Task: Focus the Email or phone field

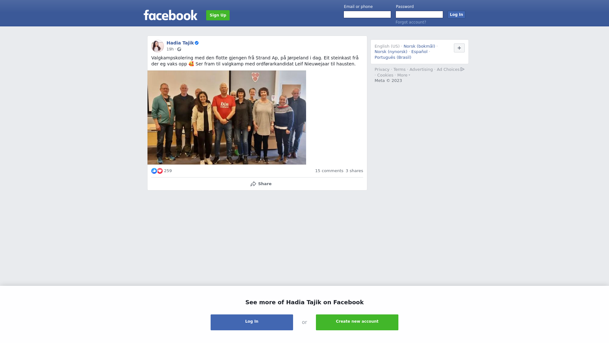Action: pyautogui.click(x=367, y=15)
